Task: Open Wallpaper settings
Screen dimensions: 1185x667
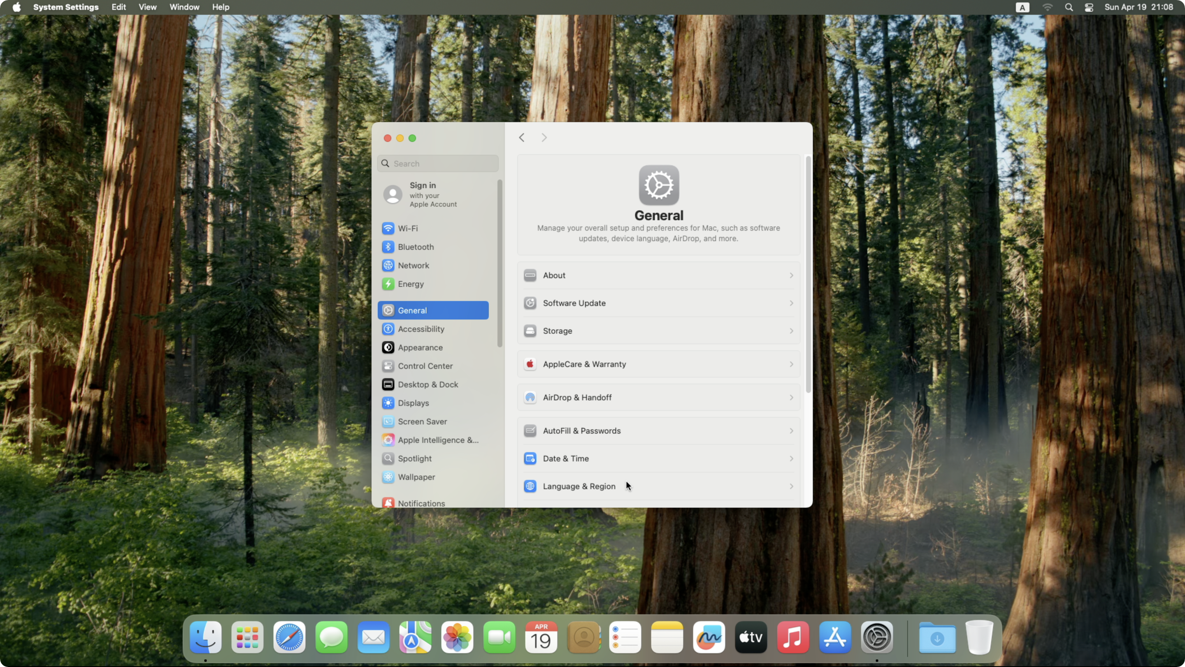Action: (433, 477)
